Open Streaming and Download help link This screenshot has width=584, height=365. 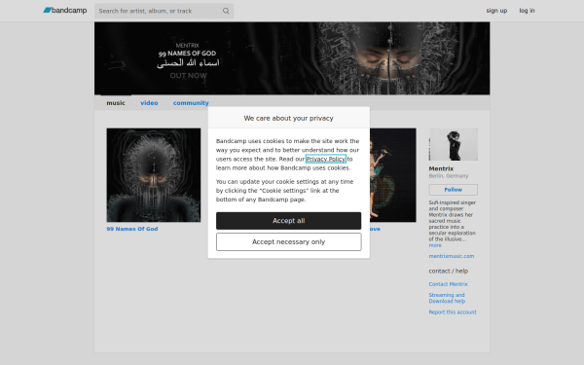tap(447, 298)
